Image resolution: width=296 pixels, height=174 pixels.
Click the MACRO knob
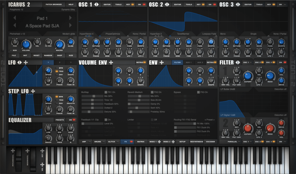[x=59, y=44]
